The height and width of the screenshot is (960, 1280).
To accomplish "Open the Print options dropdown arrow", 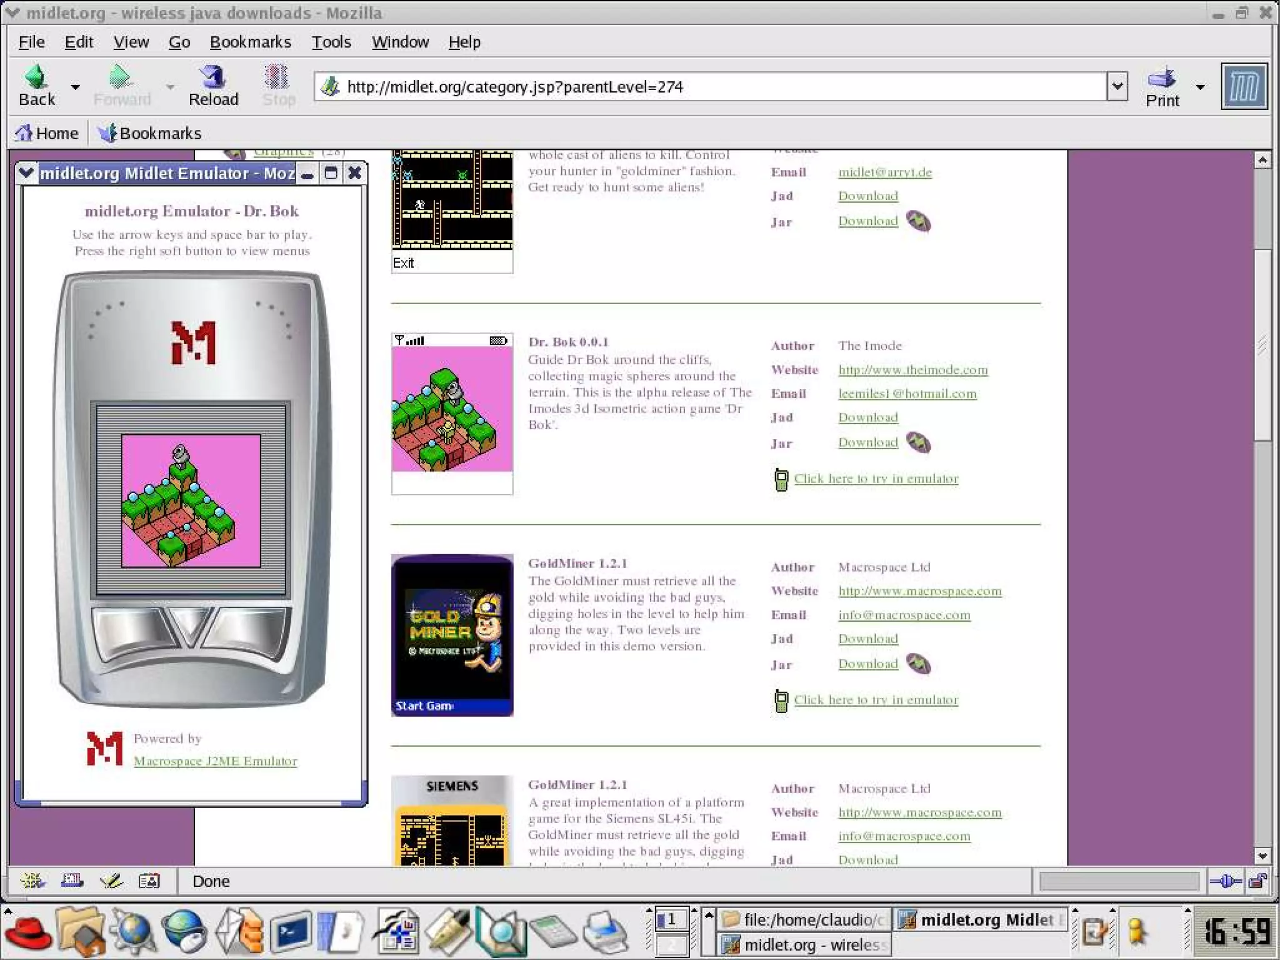I will point(1200,87).
